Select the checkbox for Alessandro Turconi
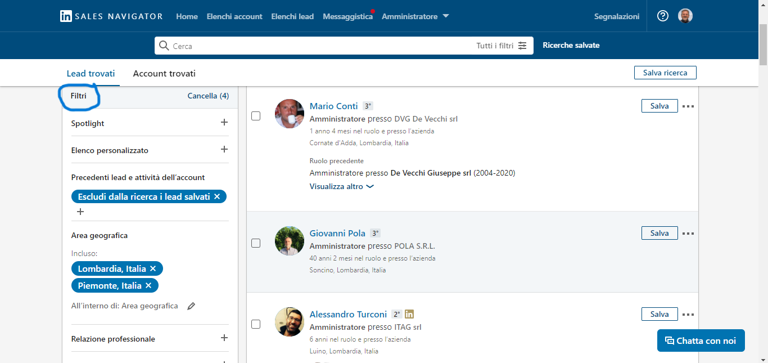768x363 pixels. tap(256, 324)
